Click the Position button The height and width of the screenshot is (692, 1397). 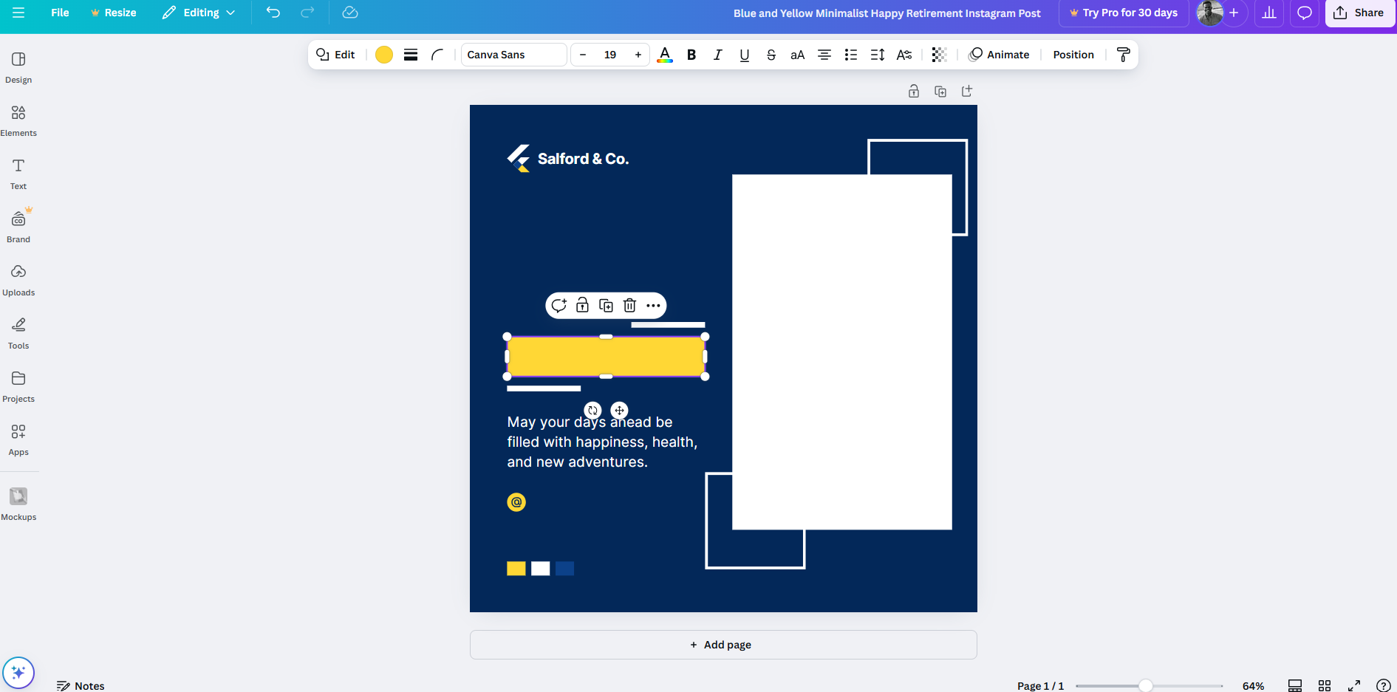(x=1073, y=55)
